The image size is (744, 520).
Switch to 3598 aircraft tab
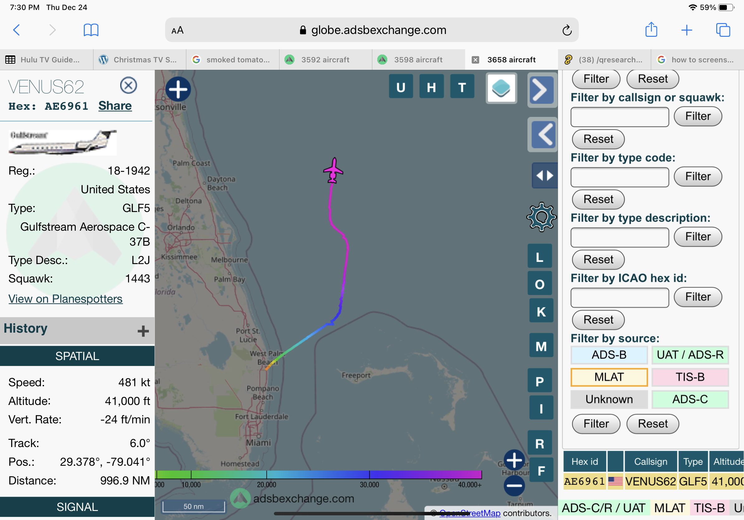tap(418, 60)
